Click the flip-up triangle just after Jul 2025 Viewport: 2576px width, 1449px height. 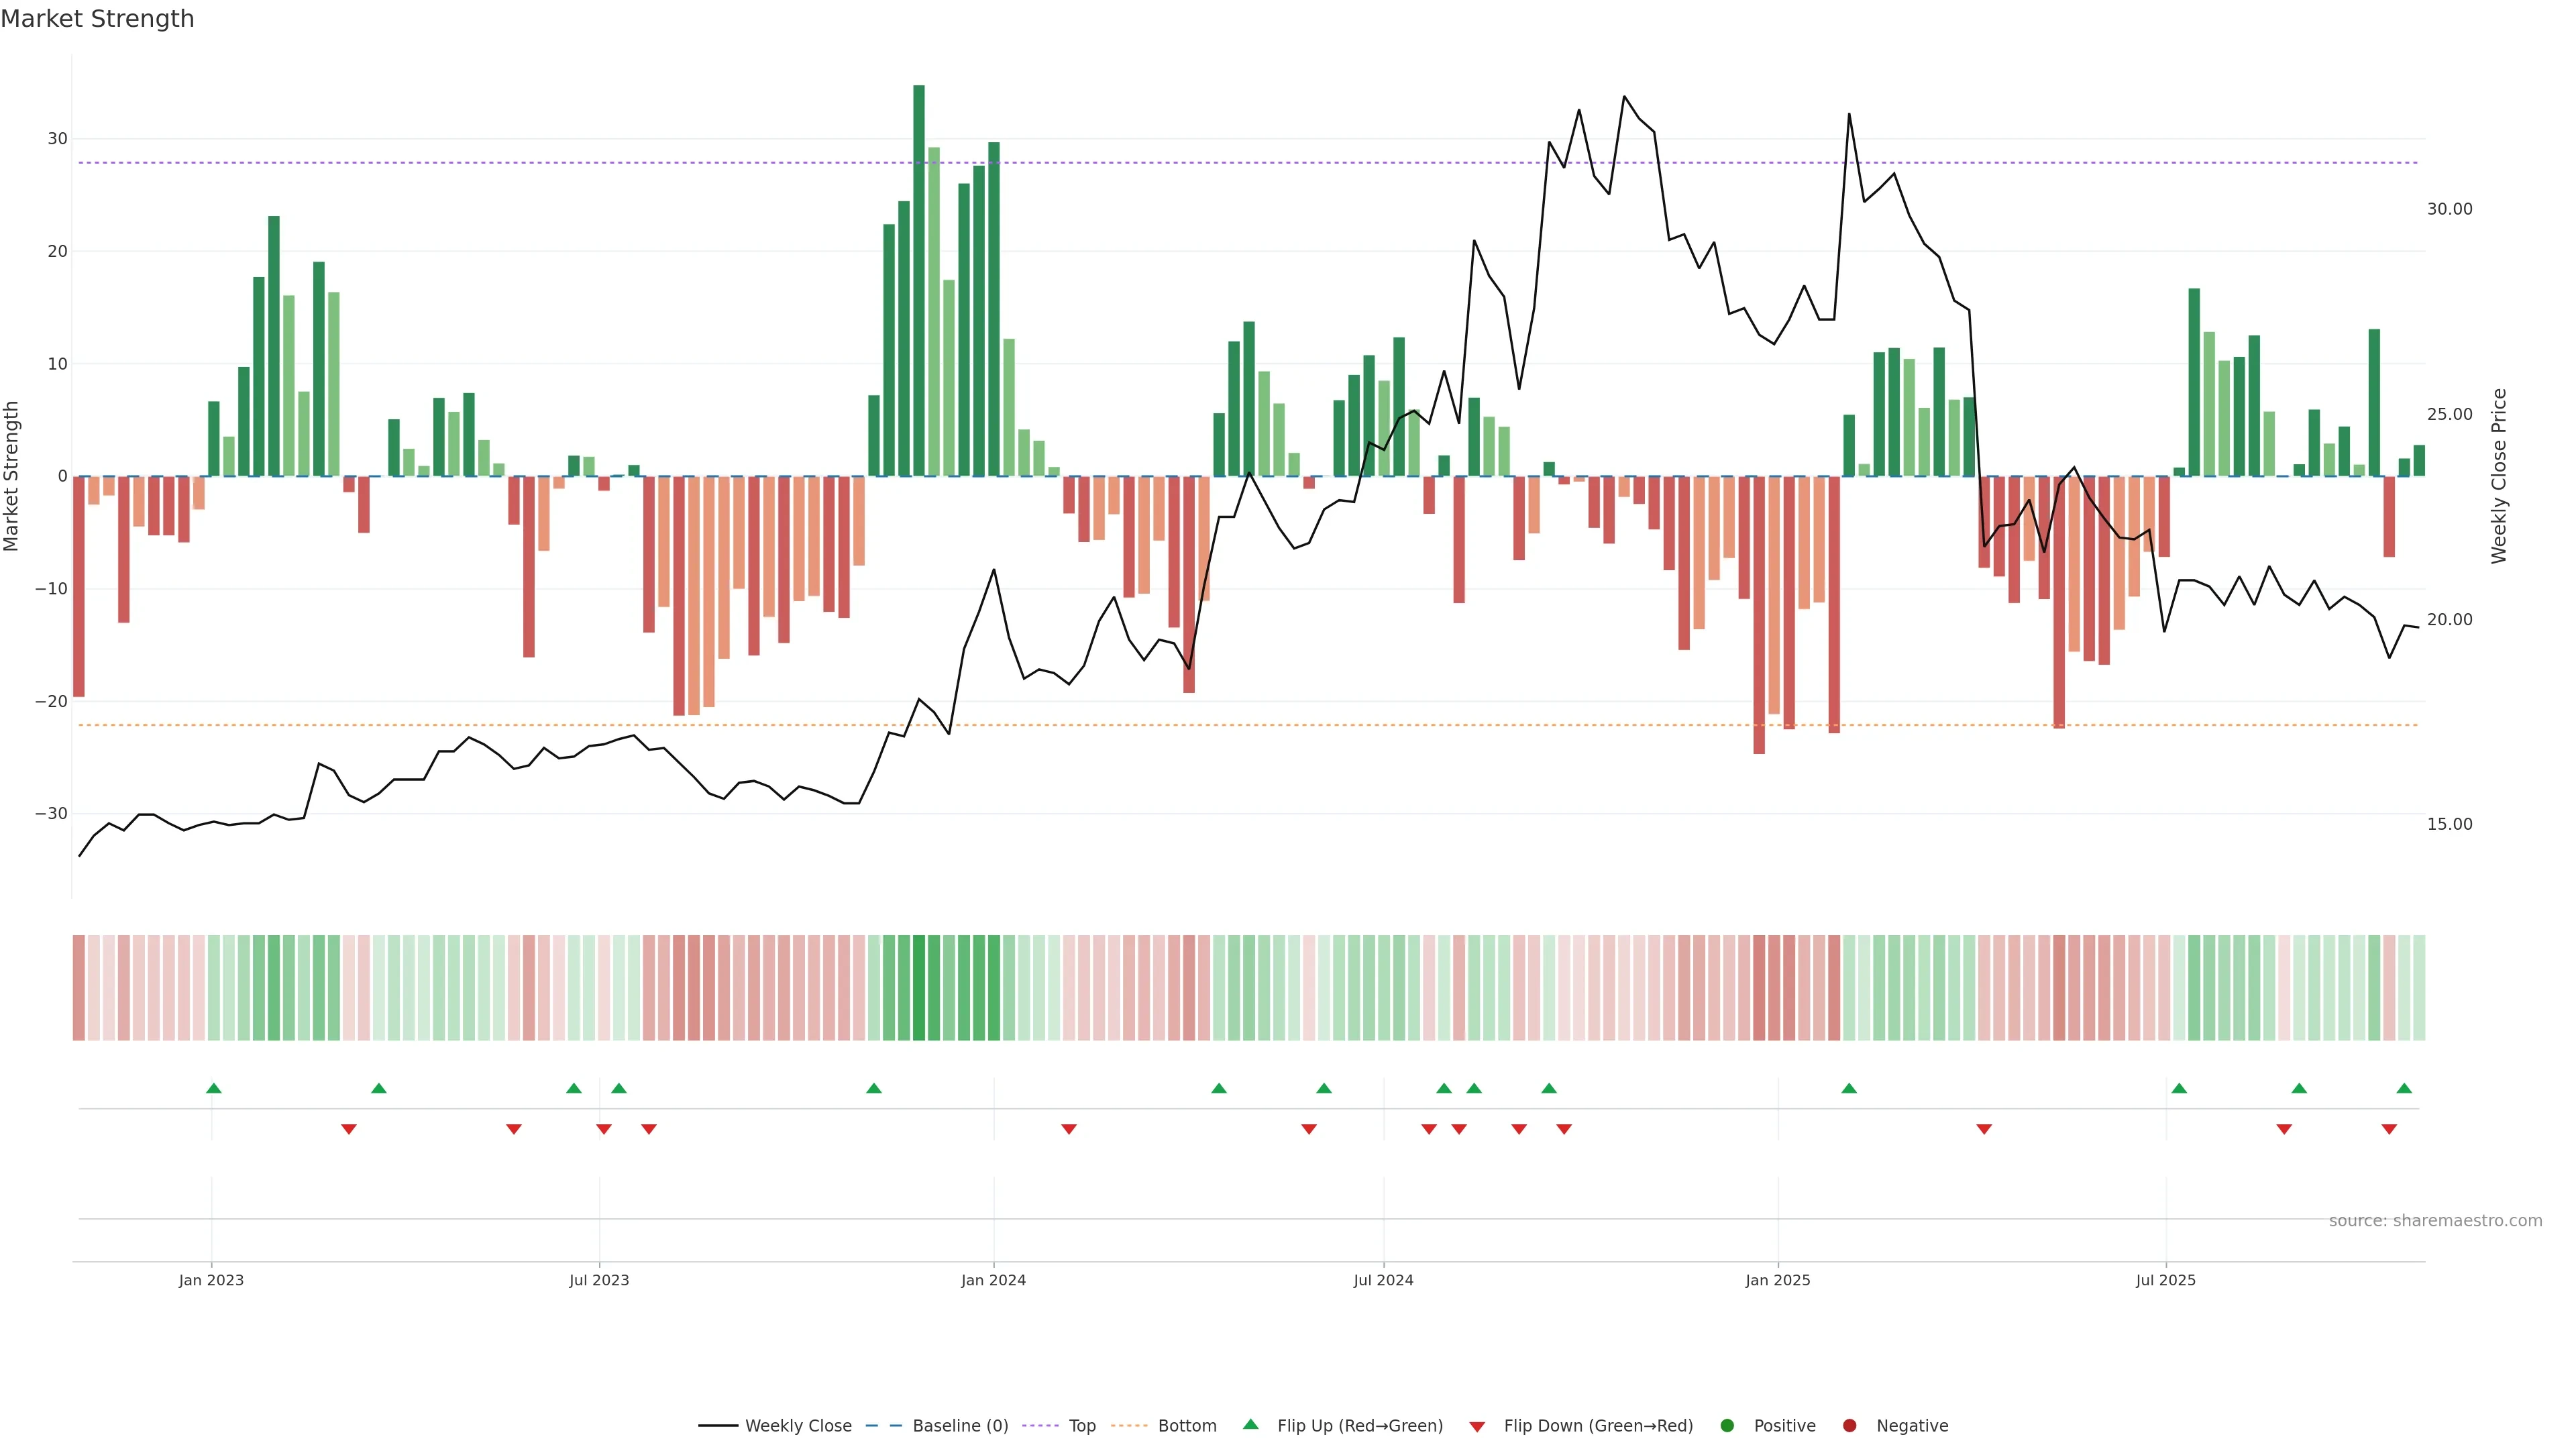[x=2179, y=1088]
